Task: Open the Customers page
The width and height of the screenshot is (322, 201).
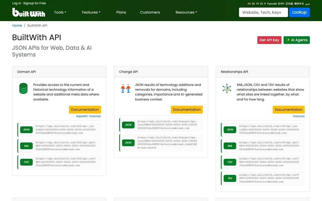Action: tap(150, 12)
